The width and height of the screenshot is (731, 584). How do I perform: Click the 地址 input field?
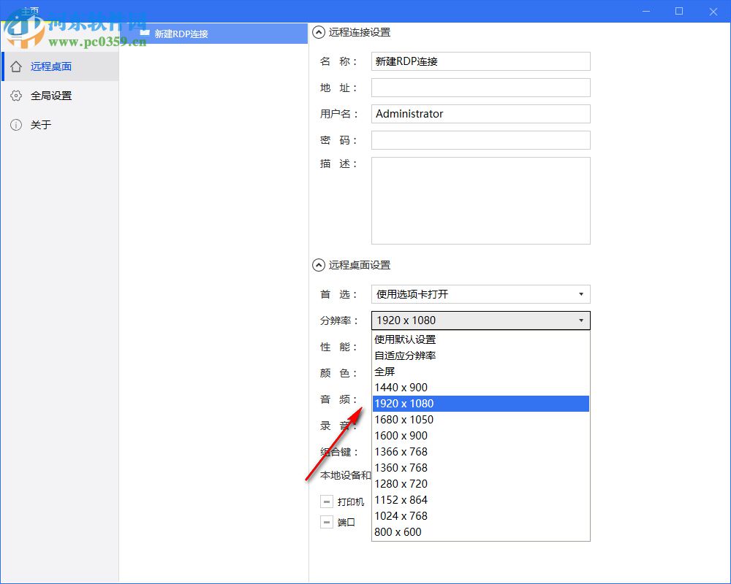(480, 88)
